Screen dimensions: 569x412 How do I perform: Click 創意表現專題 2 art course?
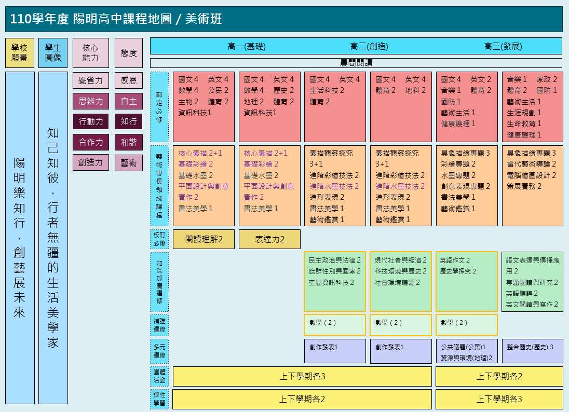(465, 186)
